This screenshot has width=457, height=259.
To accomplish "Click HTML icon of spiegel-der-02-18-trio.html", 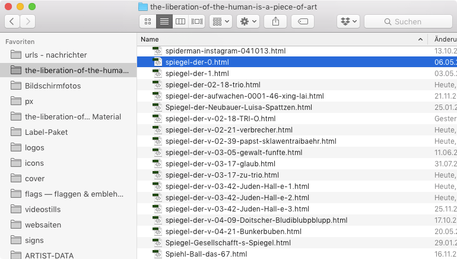I will 157,84.
